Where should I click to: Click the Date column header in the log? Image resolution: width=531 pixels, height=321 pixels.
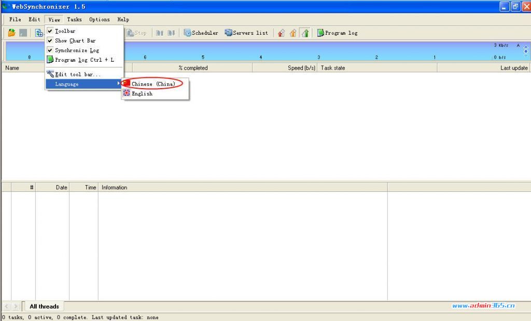coord(52,187)
